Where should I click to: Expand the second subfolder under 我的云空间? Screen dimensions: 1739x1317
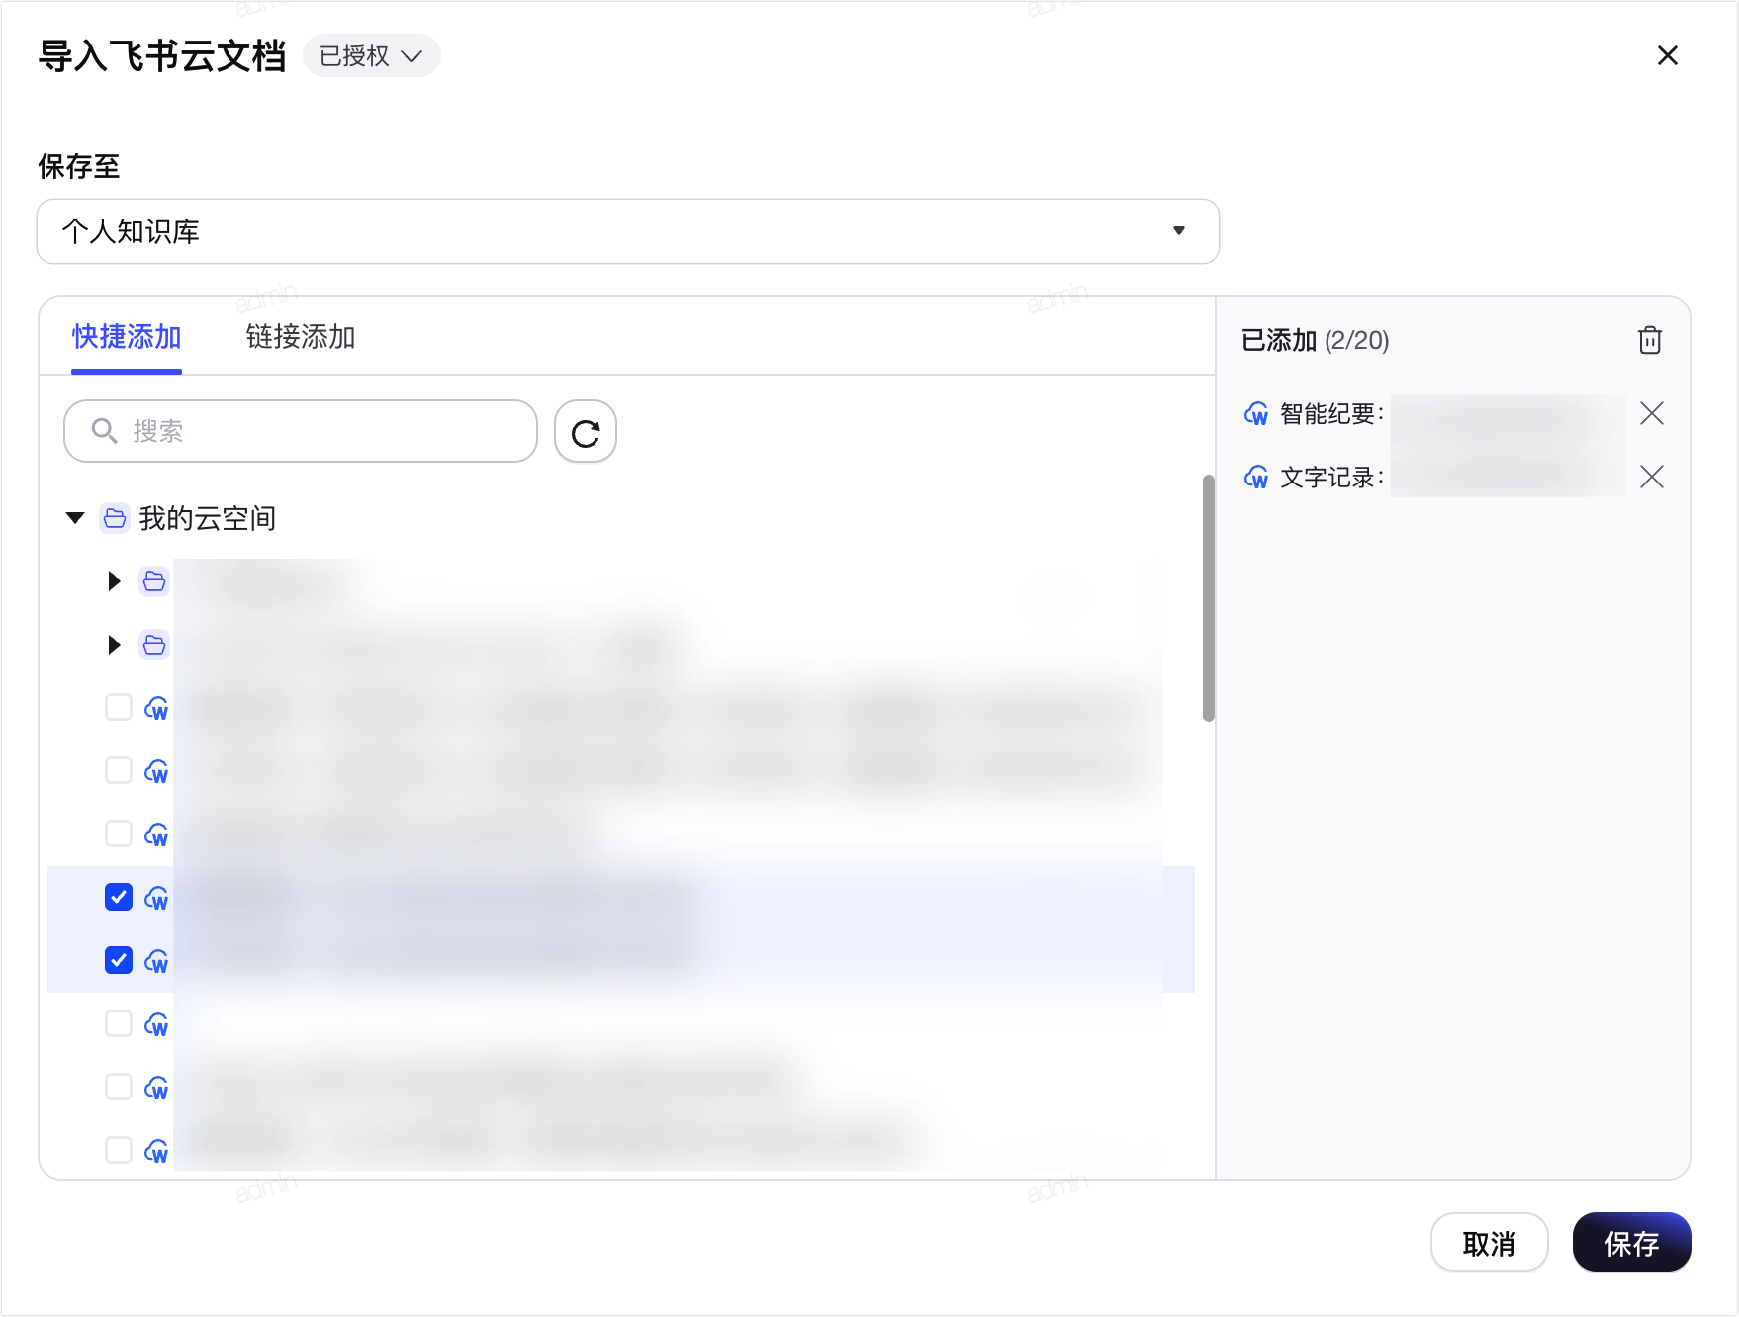[x=114, y=645]
